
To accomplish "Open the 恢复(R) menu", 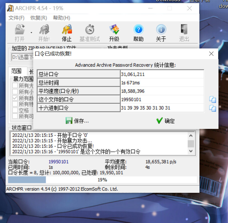I will (39, 18).
